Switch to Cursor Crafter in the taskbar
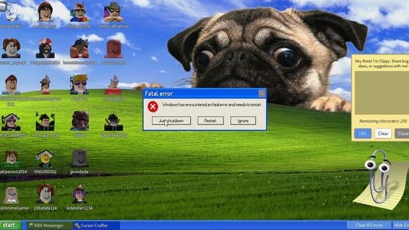This screenshot has width=409, height=230. point(96,226)
